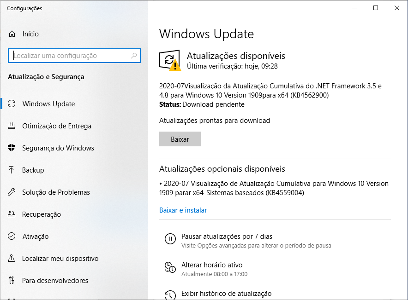Click the Baixar e instalar link
The width and height of the screenshot is (408, 300).
point(183,210)
